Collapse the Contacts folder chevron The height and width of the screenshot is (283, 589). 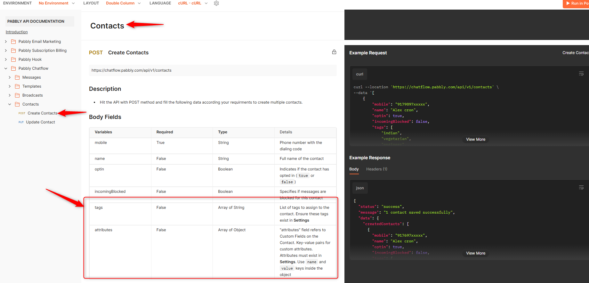tap(10, 104)
